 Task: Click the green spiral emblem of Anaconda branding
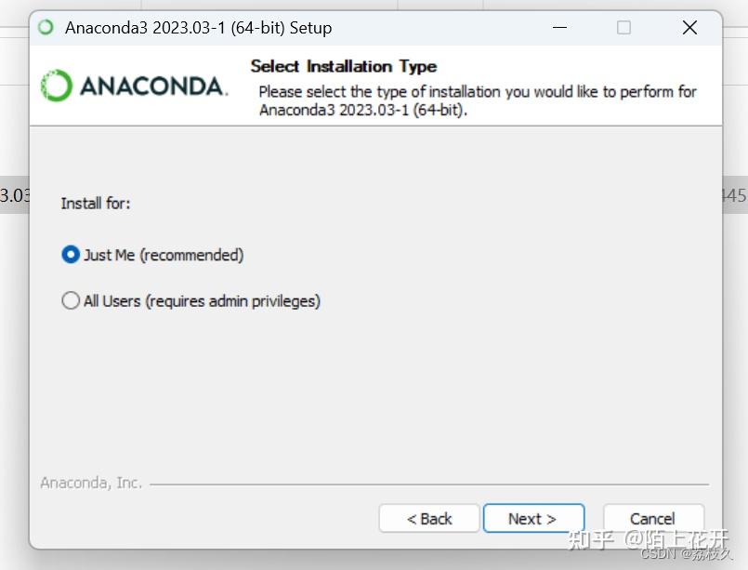(58, 85)
